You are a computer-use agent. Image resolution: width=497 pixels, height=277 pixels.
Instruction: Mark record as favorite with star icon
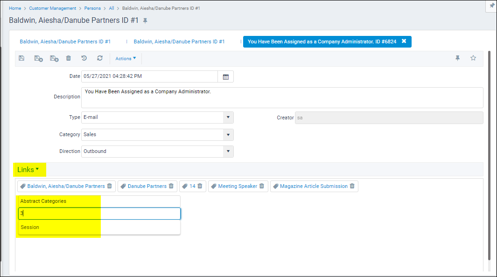coord(473,58)
